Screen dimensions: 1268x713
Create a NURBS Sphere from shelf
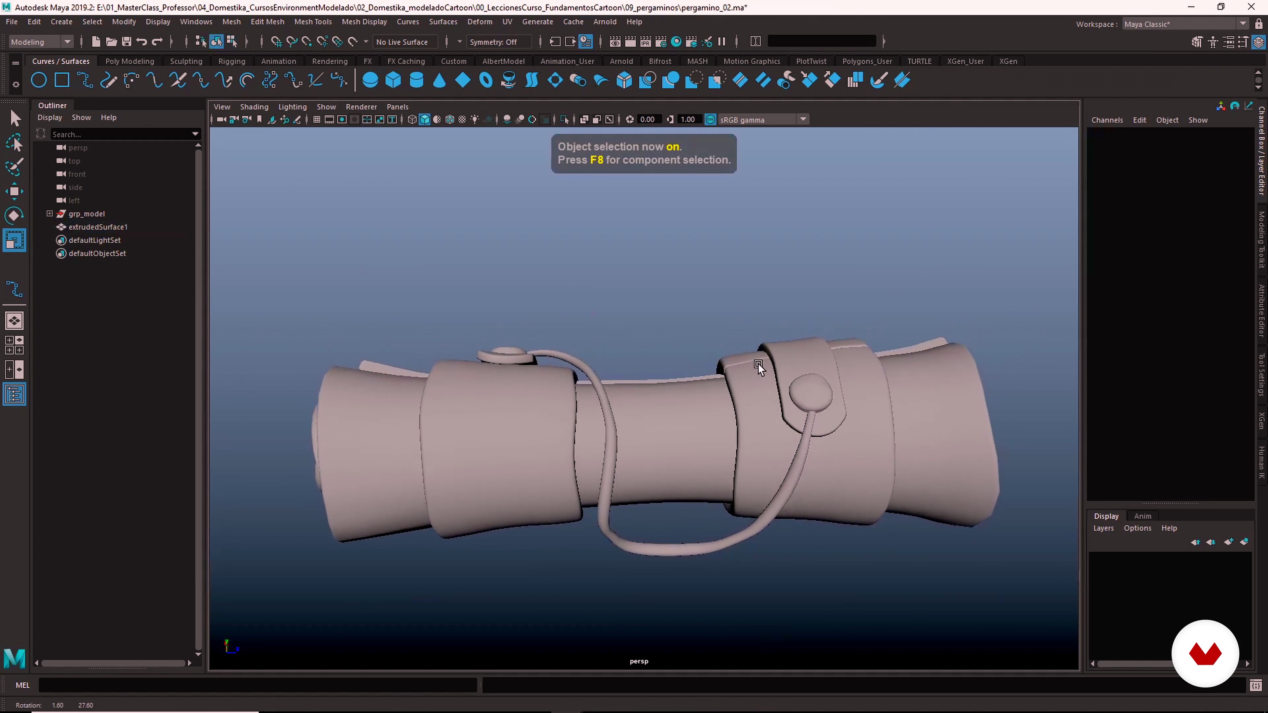[370, 80]
